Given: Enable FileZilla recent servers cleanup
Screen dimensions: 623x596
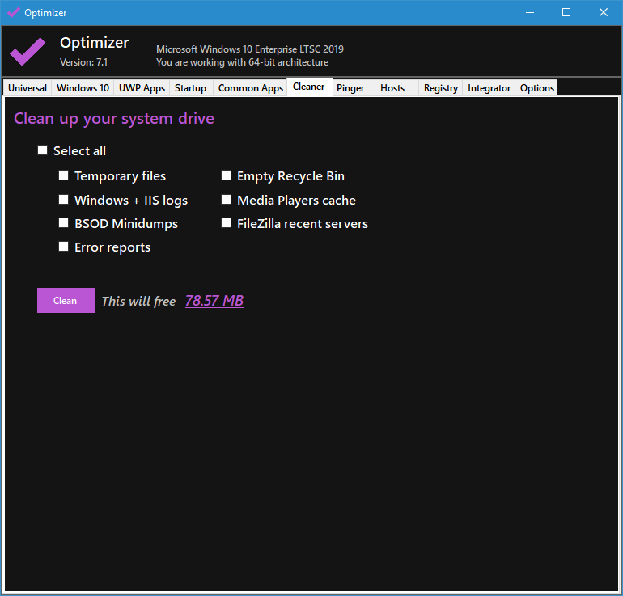Looking at the screenshot, I should [x=227, y=223].
